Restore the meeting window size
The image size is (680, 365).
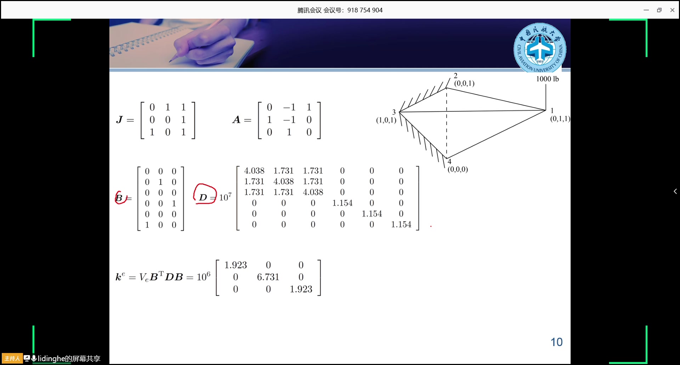[x=659, y=10]
